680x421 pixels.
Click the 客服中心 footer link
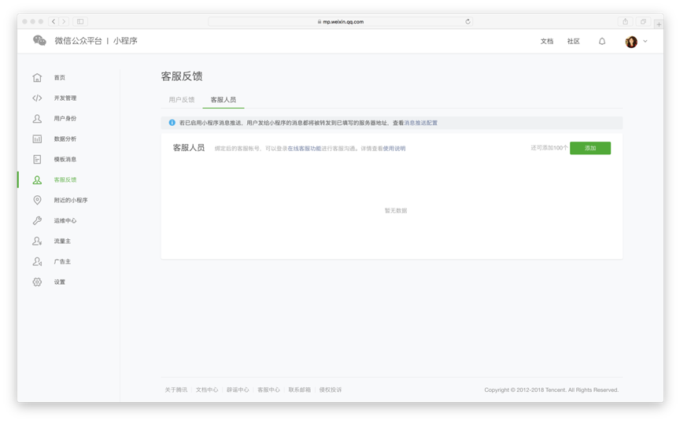[269, 390]
